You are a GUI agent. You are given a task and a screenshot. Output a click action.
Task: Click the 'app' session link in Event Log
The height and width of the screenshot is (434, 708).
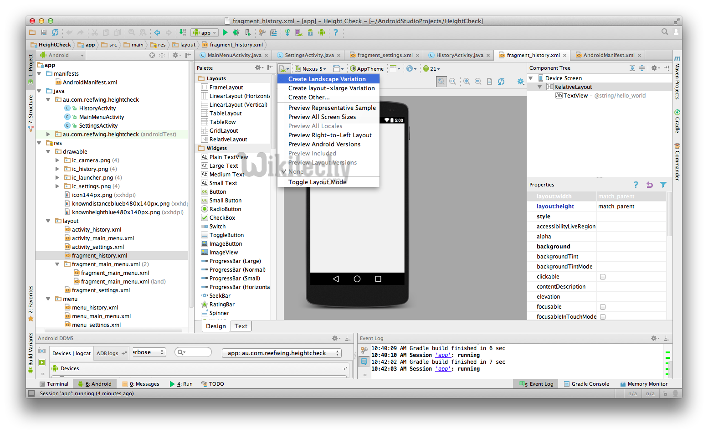click(442, 368)
